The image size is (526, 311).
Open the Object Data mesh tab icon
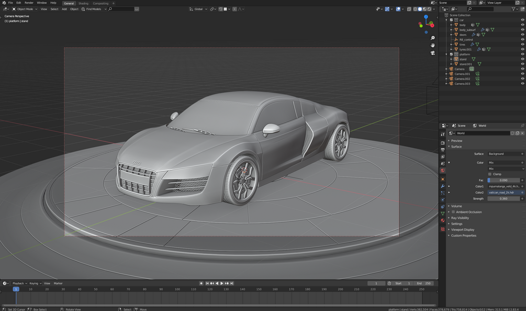click(x=443, y=214)
